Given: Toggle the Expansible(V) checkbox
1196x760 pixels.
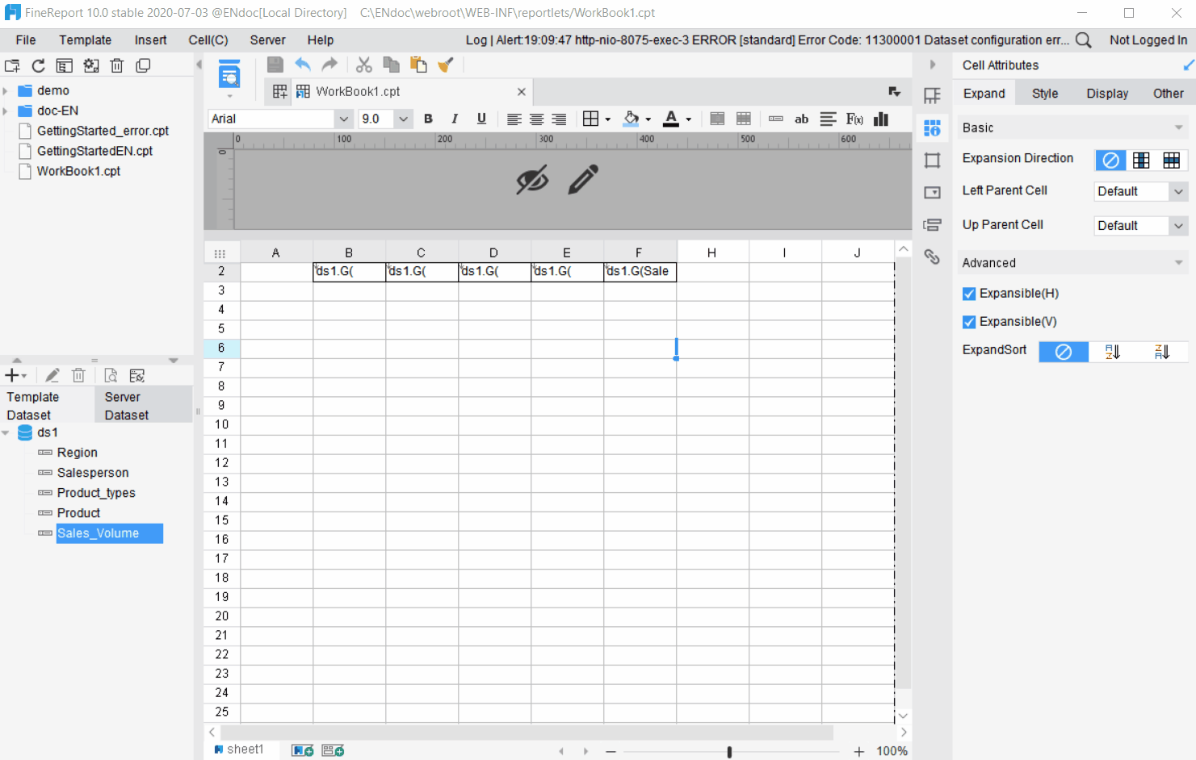Looking at the screenshot, I should point(969,322).
